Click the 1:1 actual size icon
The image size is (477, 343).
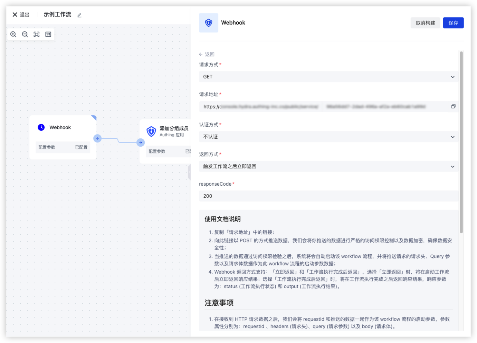click(48, 34)
